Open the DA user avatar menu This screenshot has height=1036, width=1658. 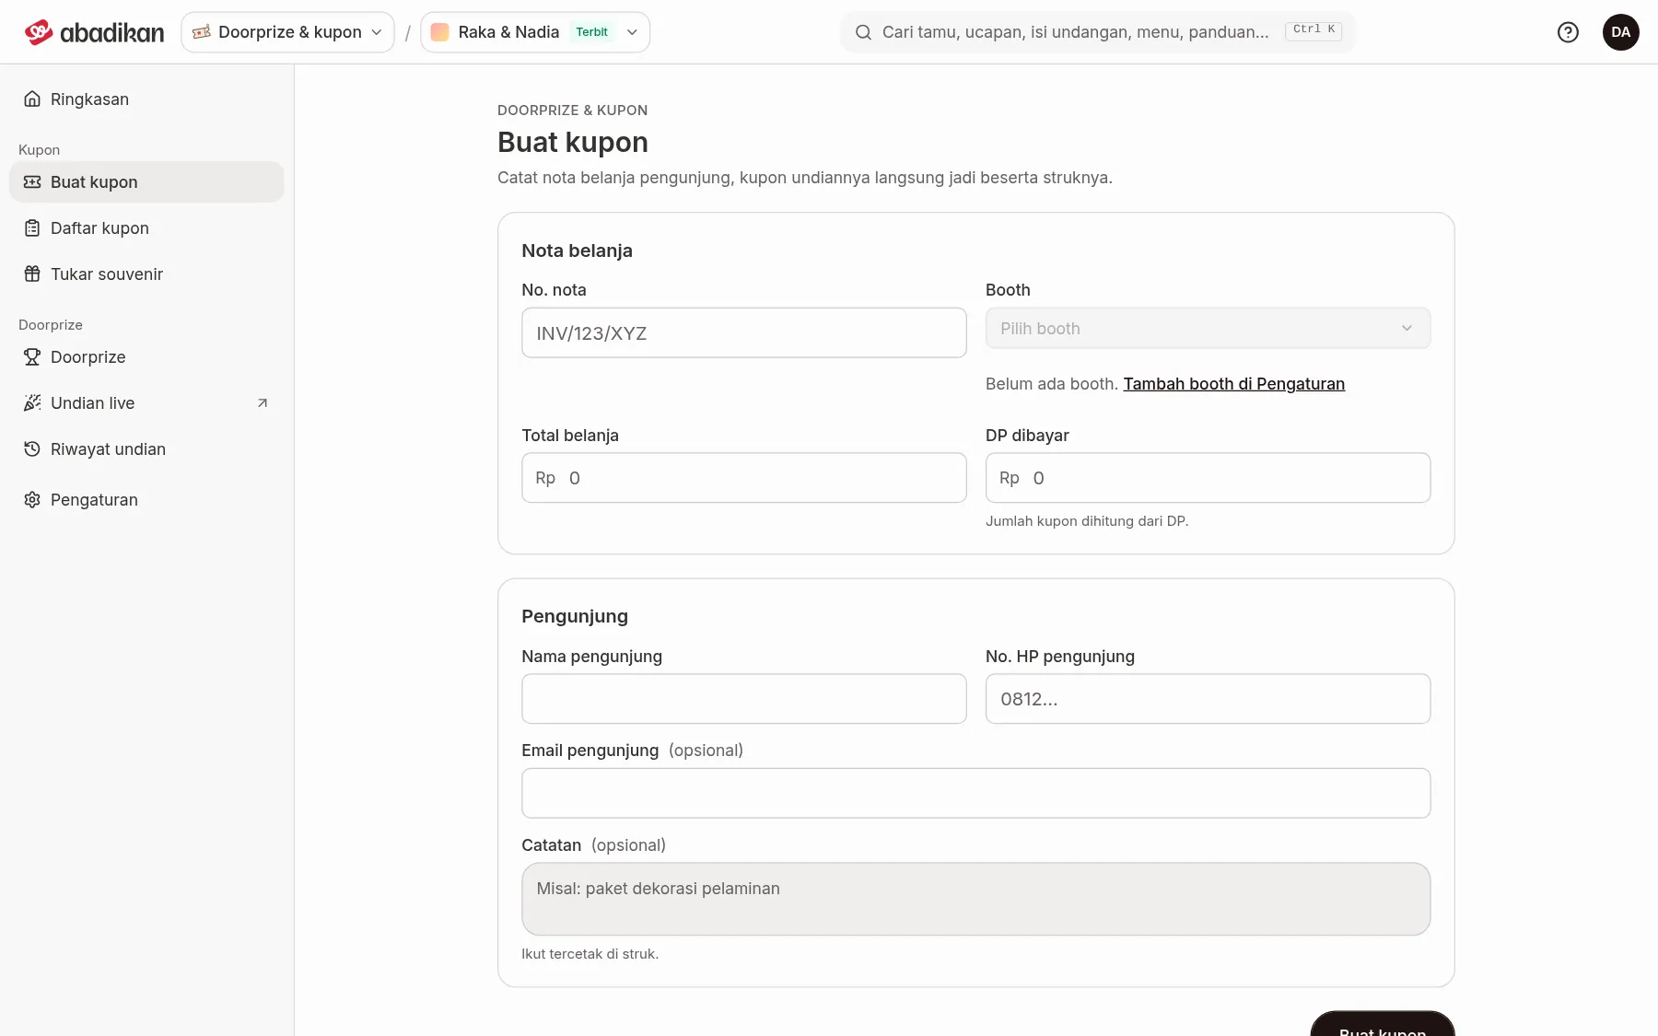(1620, 32)
